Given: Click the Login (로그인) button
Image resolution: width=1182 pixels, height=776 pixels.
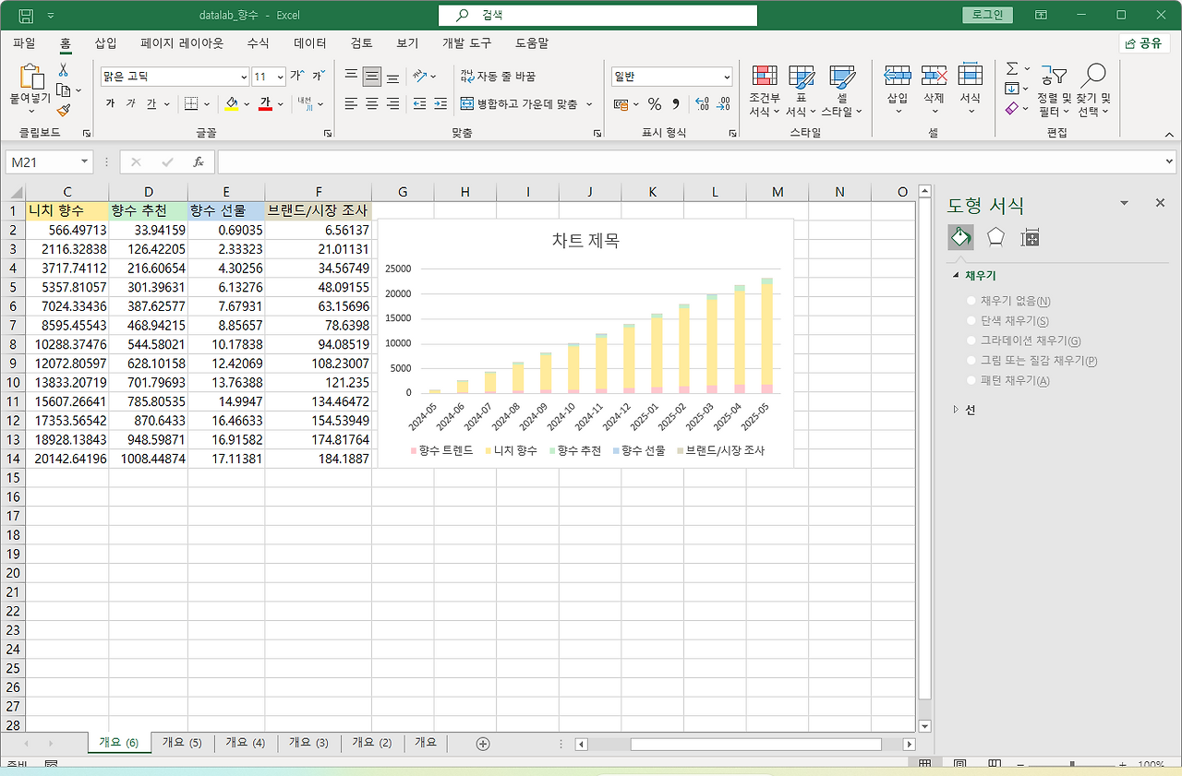Looking at the screenshot, I should click(987, 15).
